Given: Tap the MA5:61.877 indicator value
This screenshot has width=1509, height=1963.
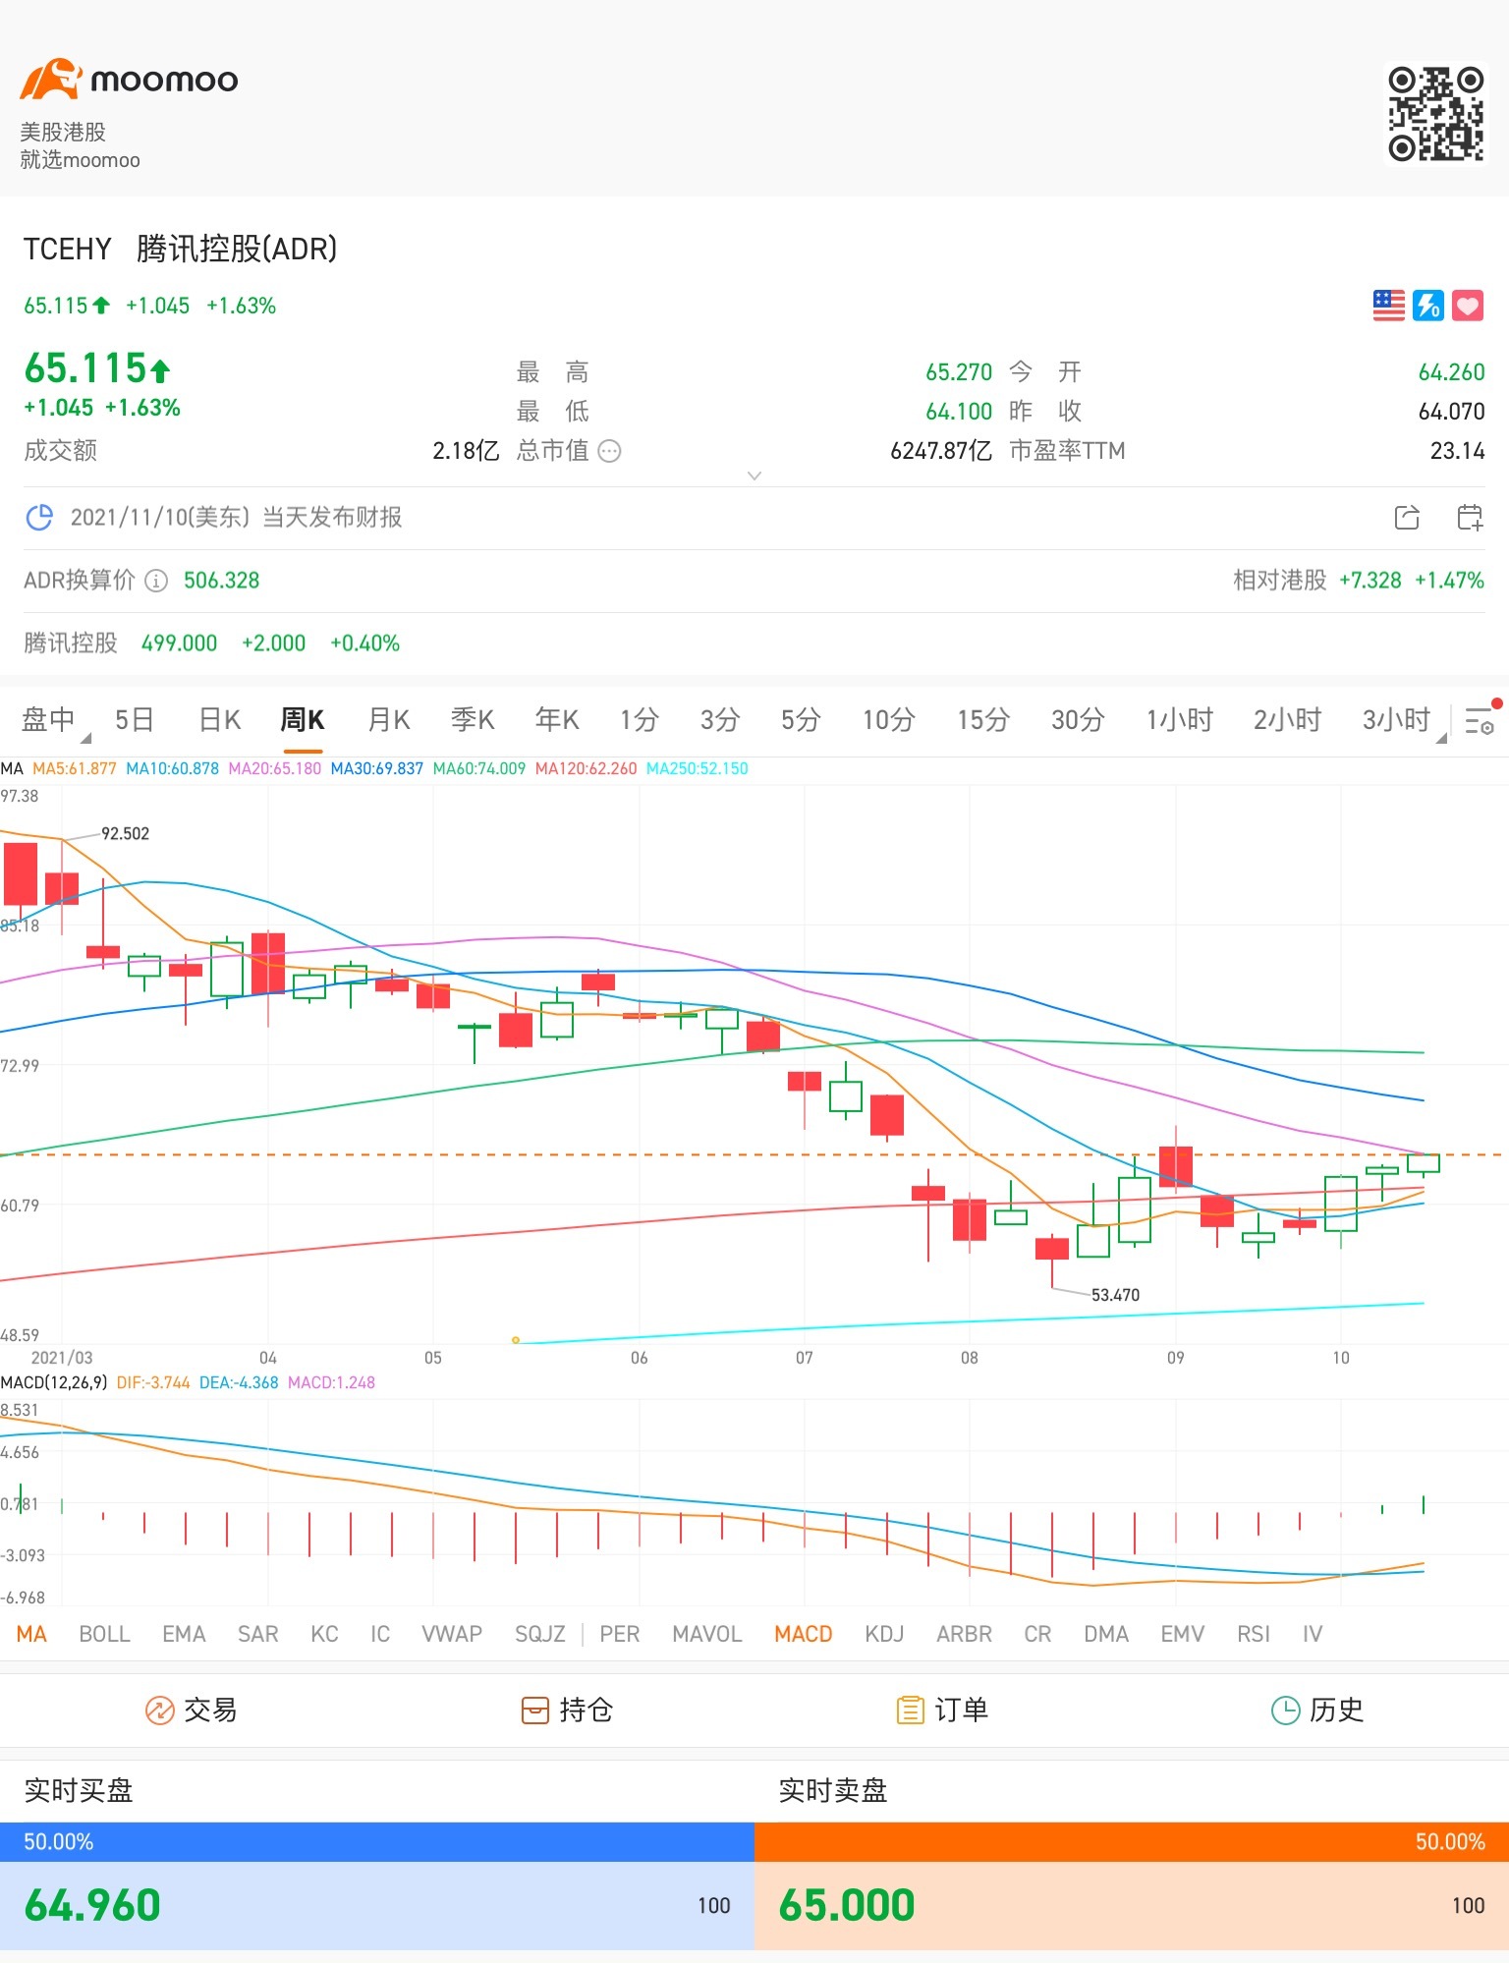Looking at the screenshot, I should 75,768.
